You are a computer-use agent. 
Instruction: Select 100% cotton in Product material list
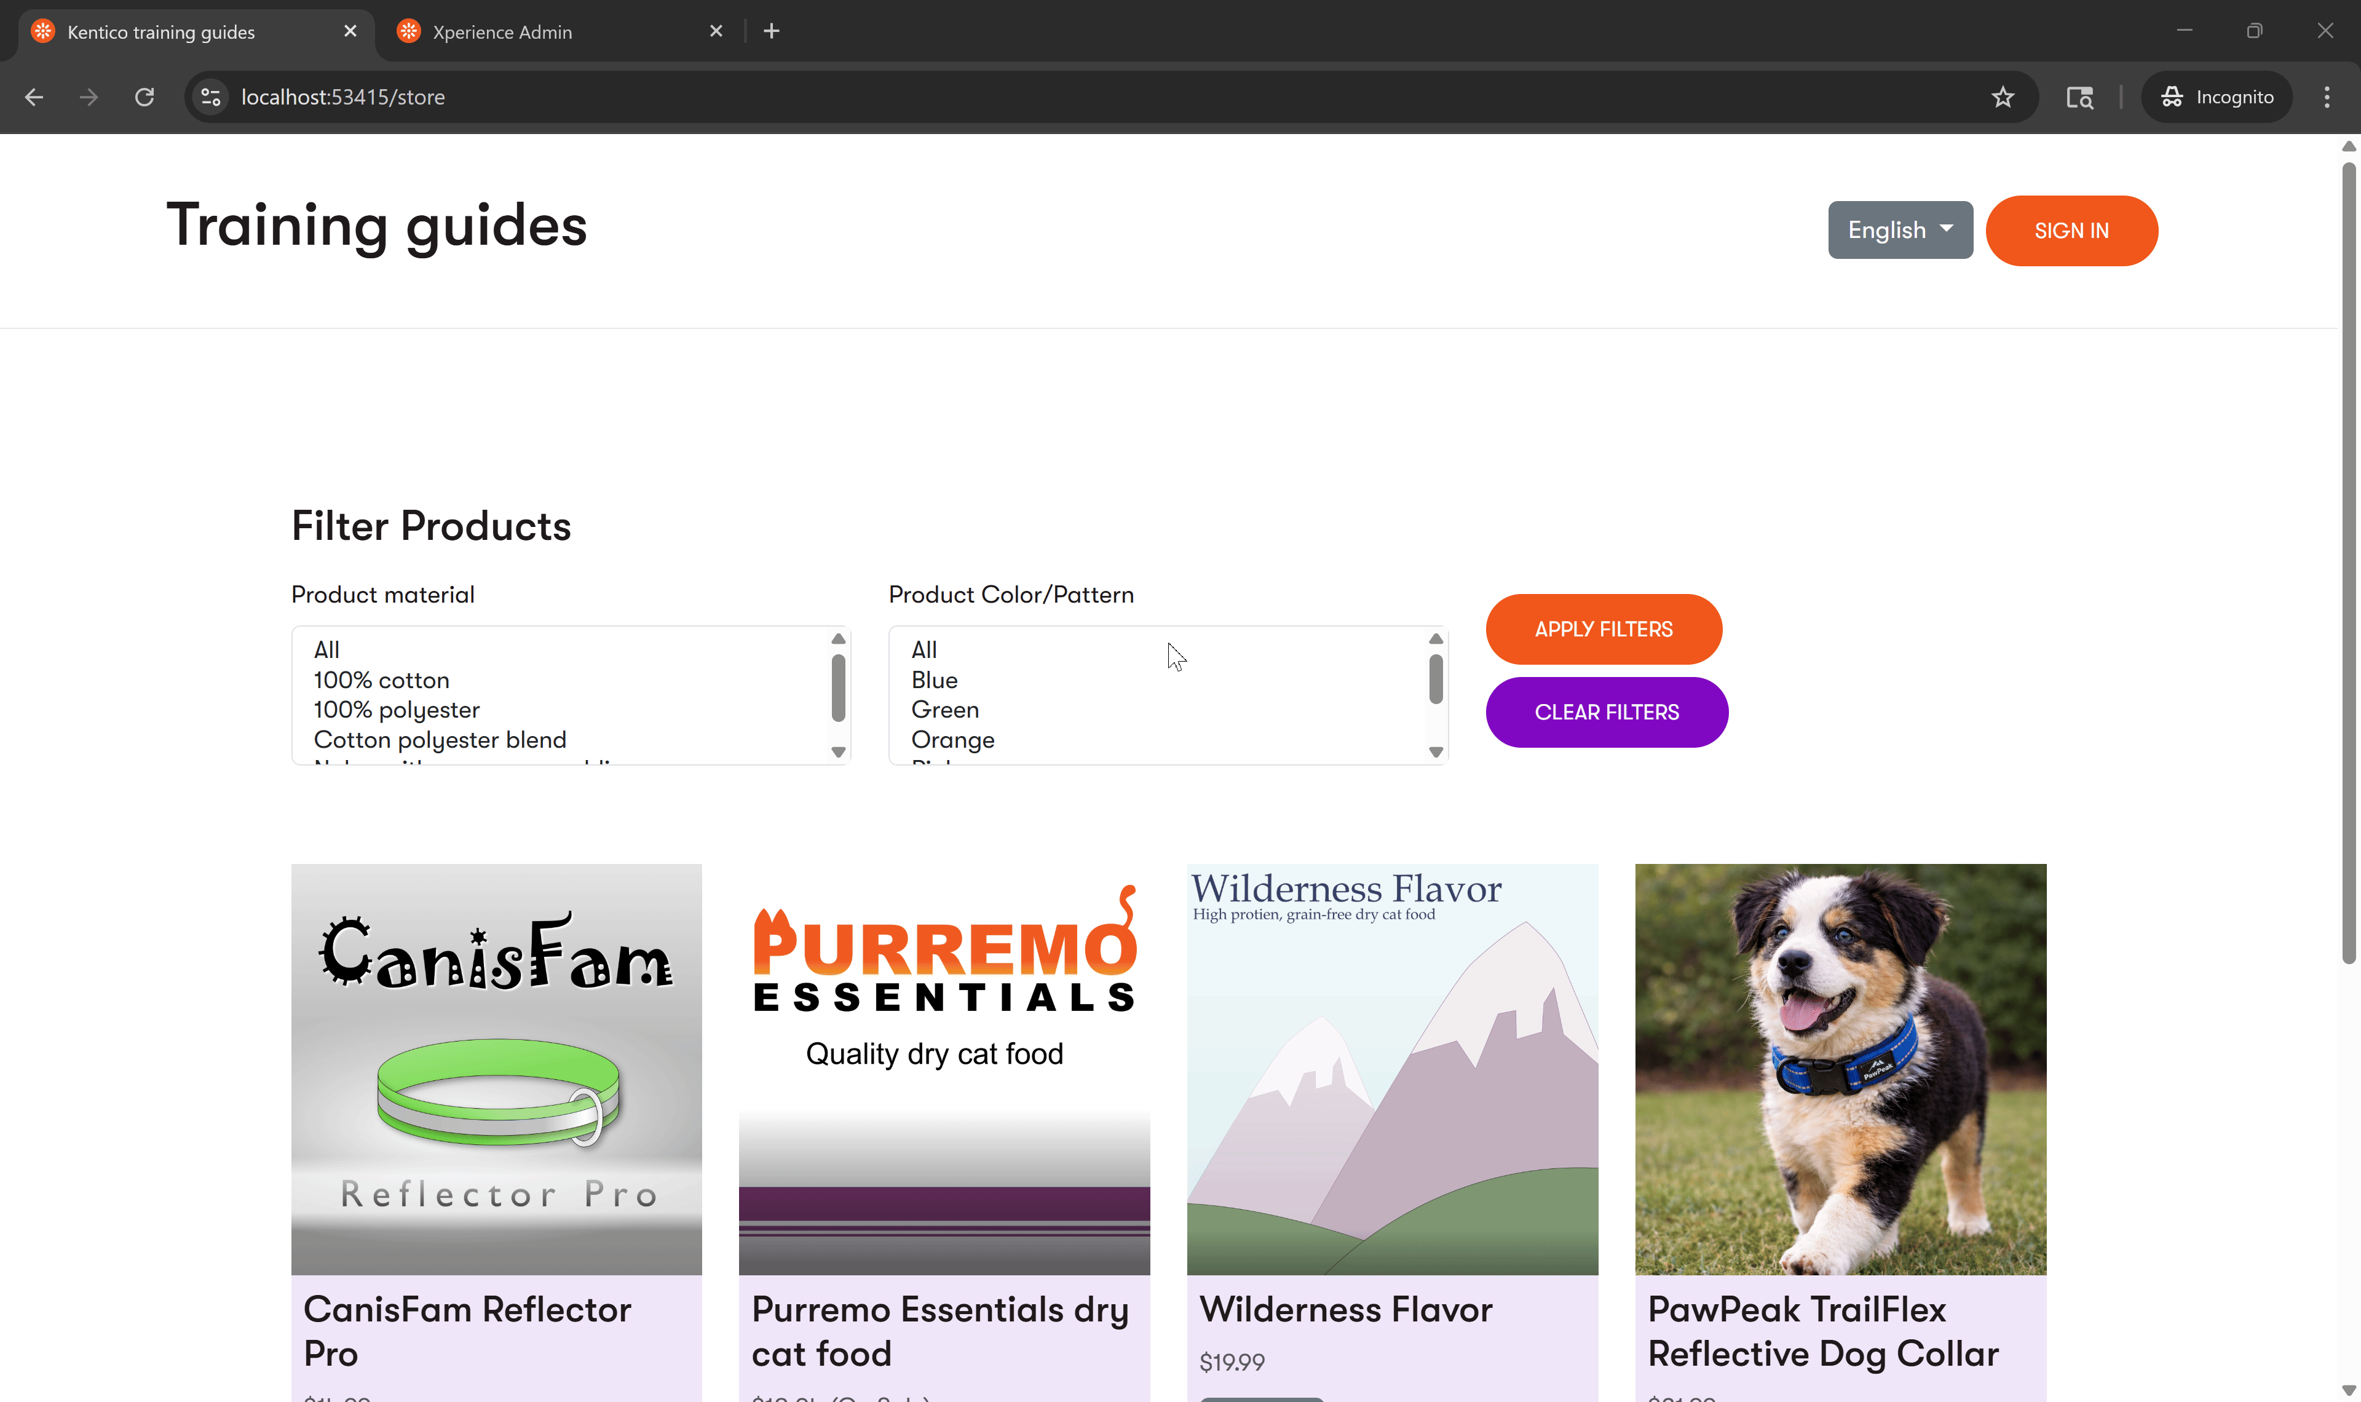pyautogui.click(x=382, y=679)
